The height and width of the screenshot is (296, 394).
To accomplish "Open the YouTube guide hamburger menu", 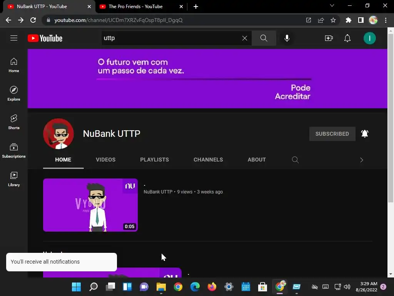I will tap(14, 38).
